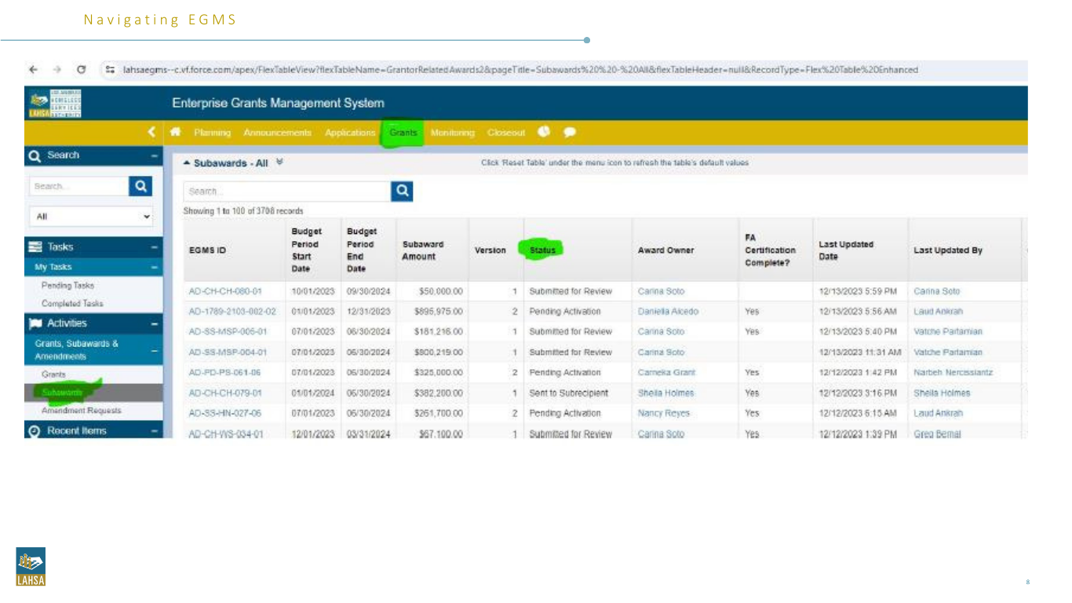The image size is (1072, 603).
Task: Open the All filter dropdown
Action: pos(91,216)
